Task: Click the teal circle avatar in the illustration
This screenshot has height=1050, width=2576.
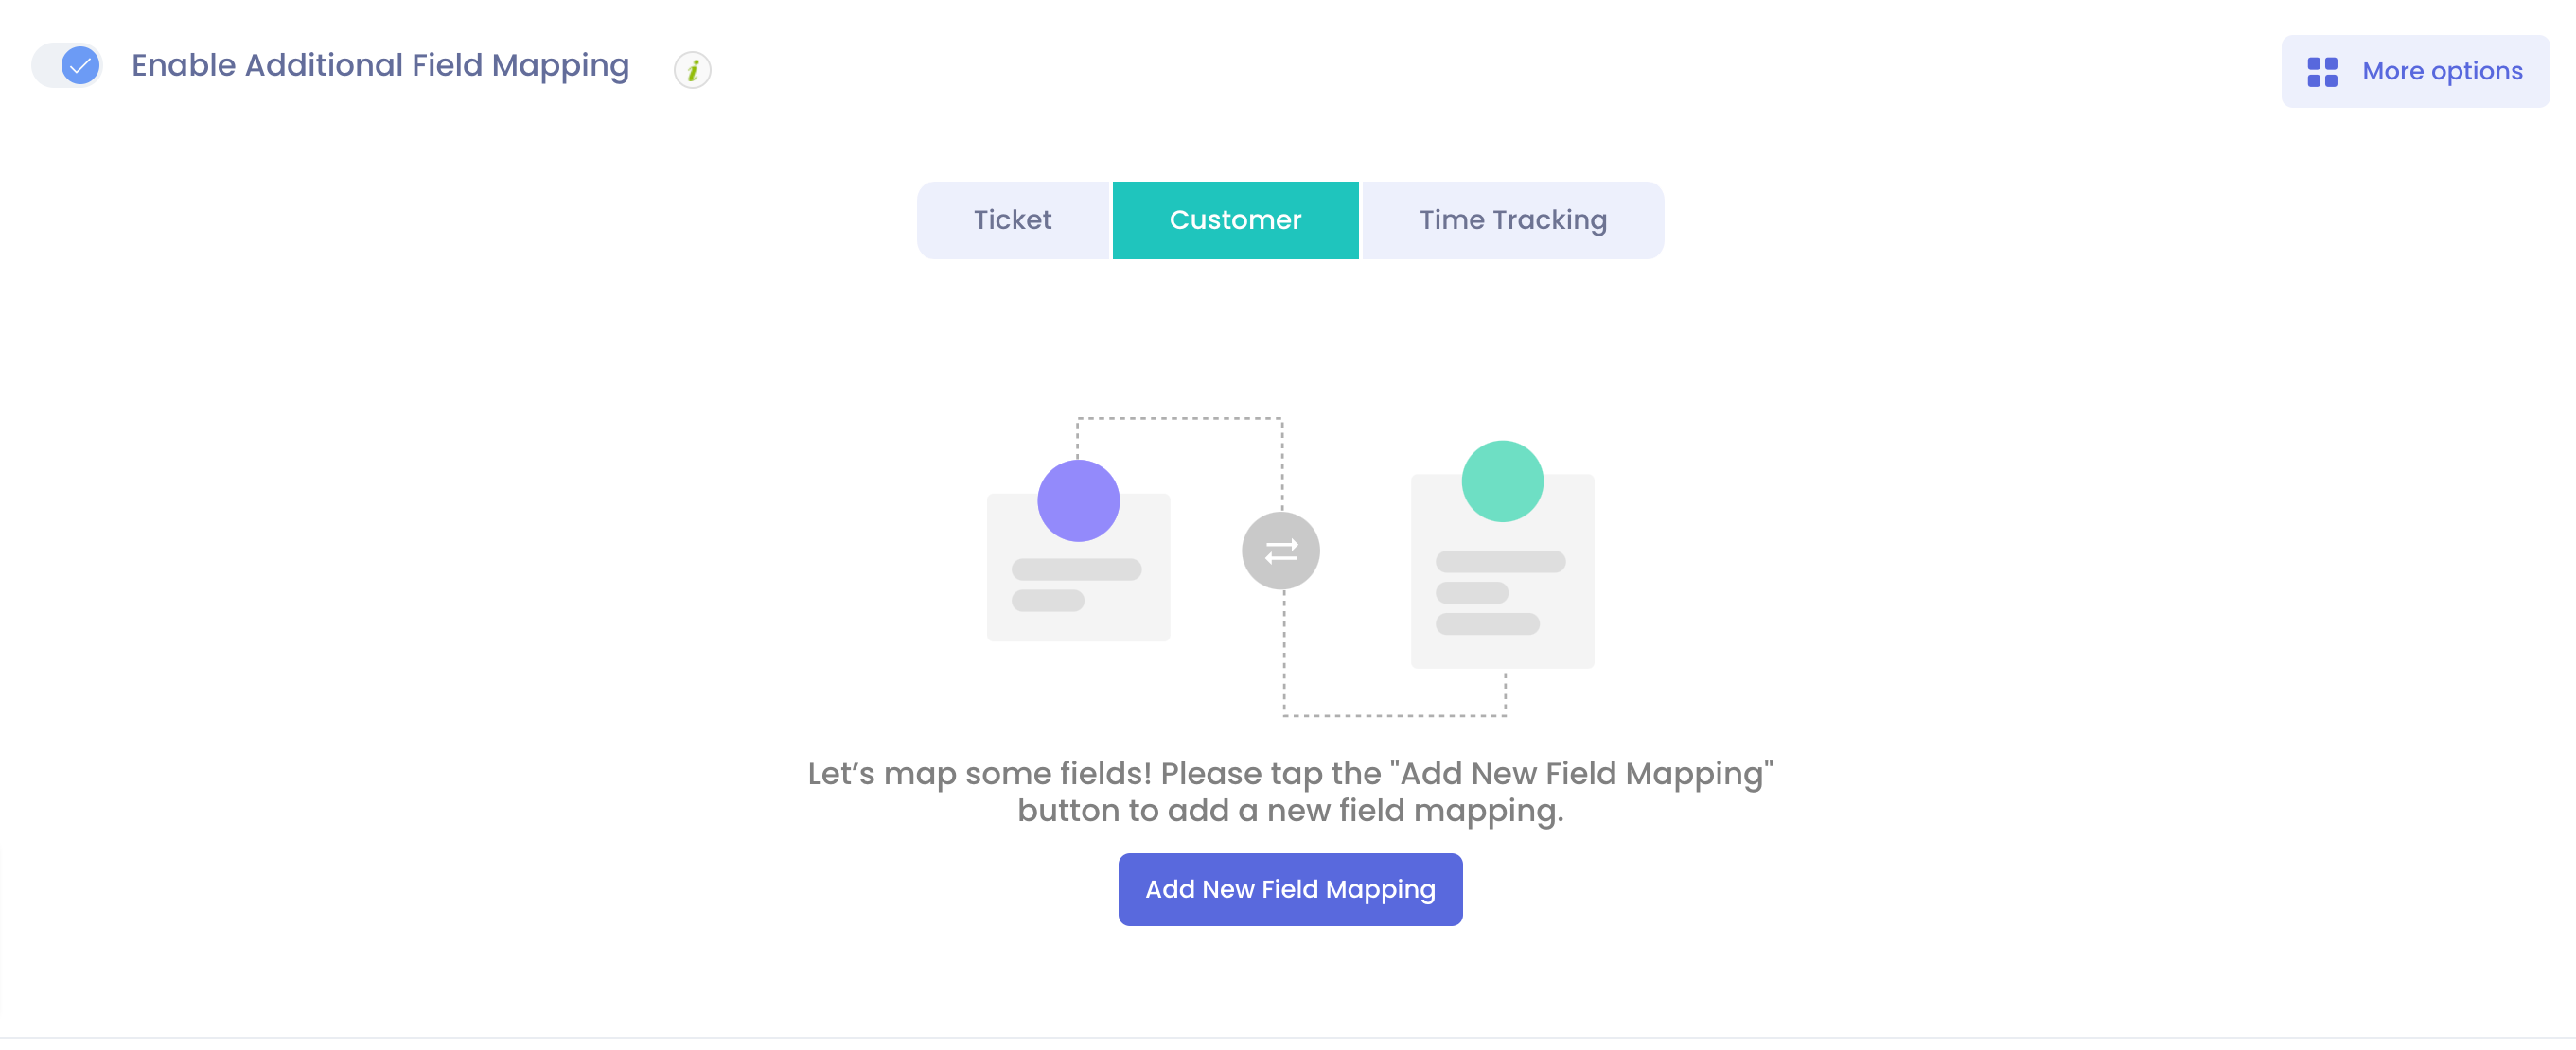Action: point(1502,481)
